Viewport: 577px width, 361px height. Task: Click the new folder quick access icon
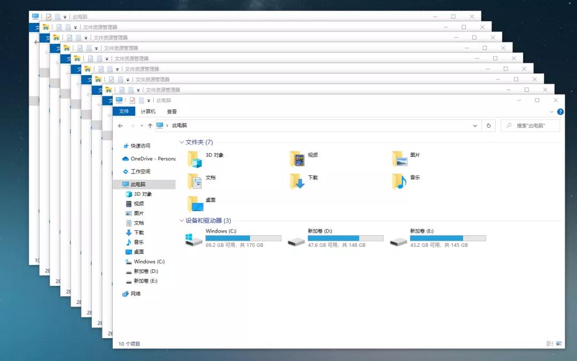pos(141,100)
